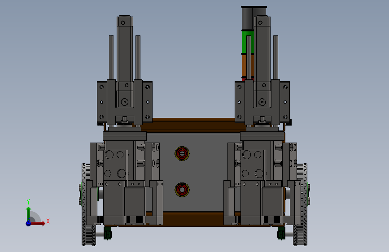Select the right green caster wheel
Screen dimensions: 389x252
point(281,233)
